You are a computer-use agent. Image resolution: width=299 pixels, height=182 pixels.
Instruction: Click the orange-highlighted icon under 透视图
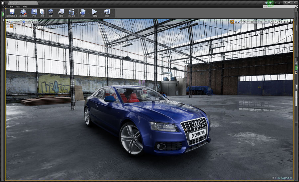(x=11, y=26)
